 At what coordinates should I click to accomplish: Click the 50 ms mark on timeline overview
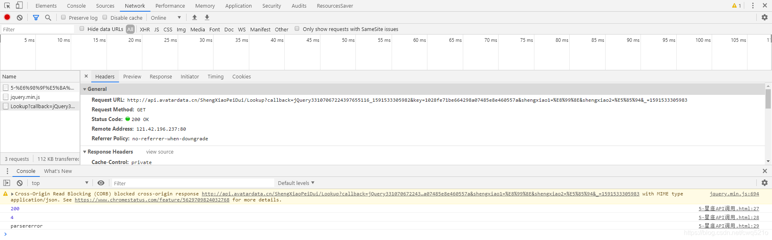click(348, 40)
